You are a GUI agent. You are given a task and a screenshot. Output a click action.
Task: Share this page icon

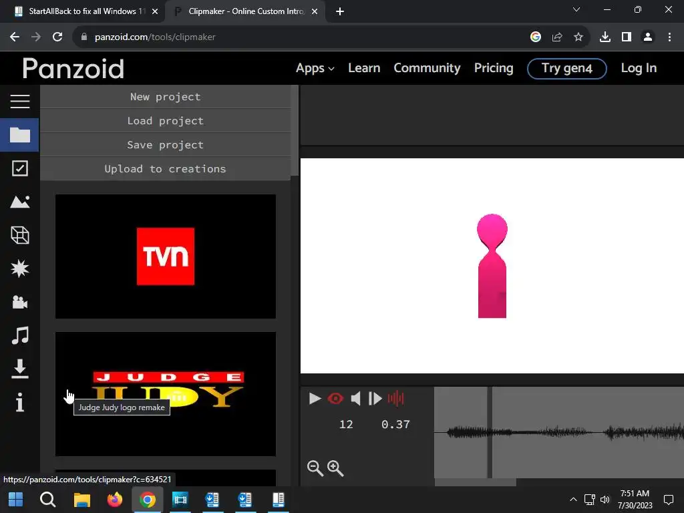[x=557, y=37]
